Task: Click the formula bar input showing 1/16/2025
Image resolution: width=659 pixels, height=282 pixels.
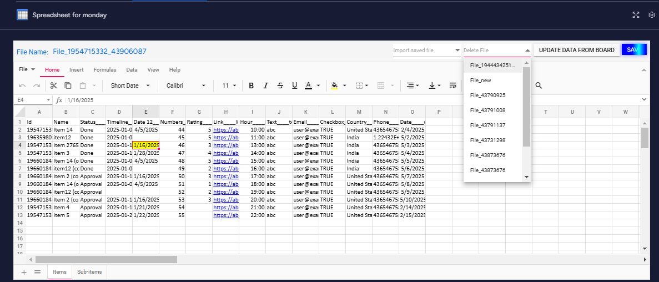Action: [x=353, y=100]
